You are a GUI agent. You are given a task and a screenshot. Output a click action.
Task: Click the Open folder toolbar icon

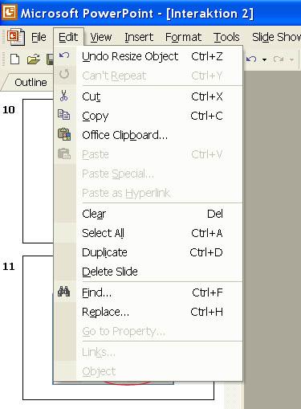pyautogui.click(x=34, y=59)
